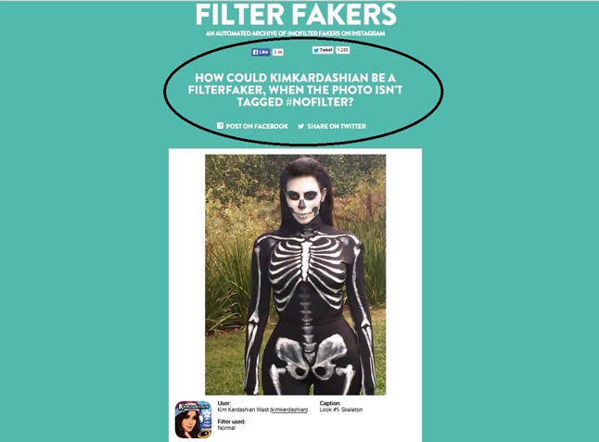Click the FILTER FAKERS site title
The height and width of the screenshot is (442, 599).
coord(296,15)
